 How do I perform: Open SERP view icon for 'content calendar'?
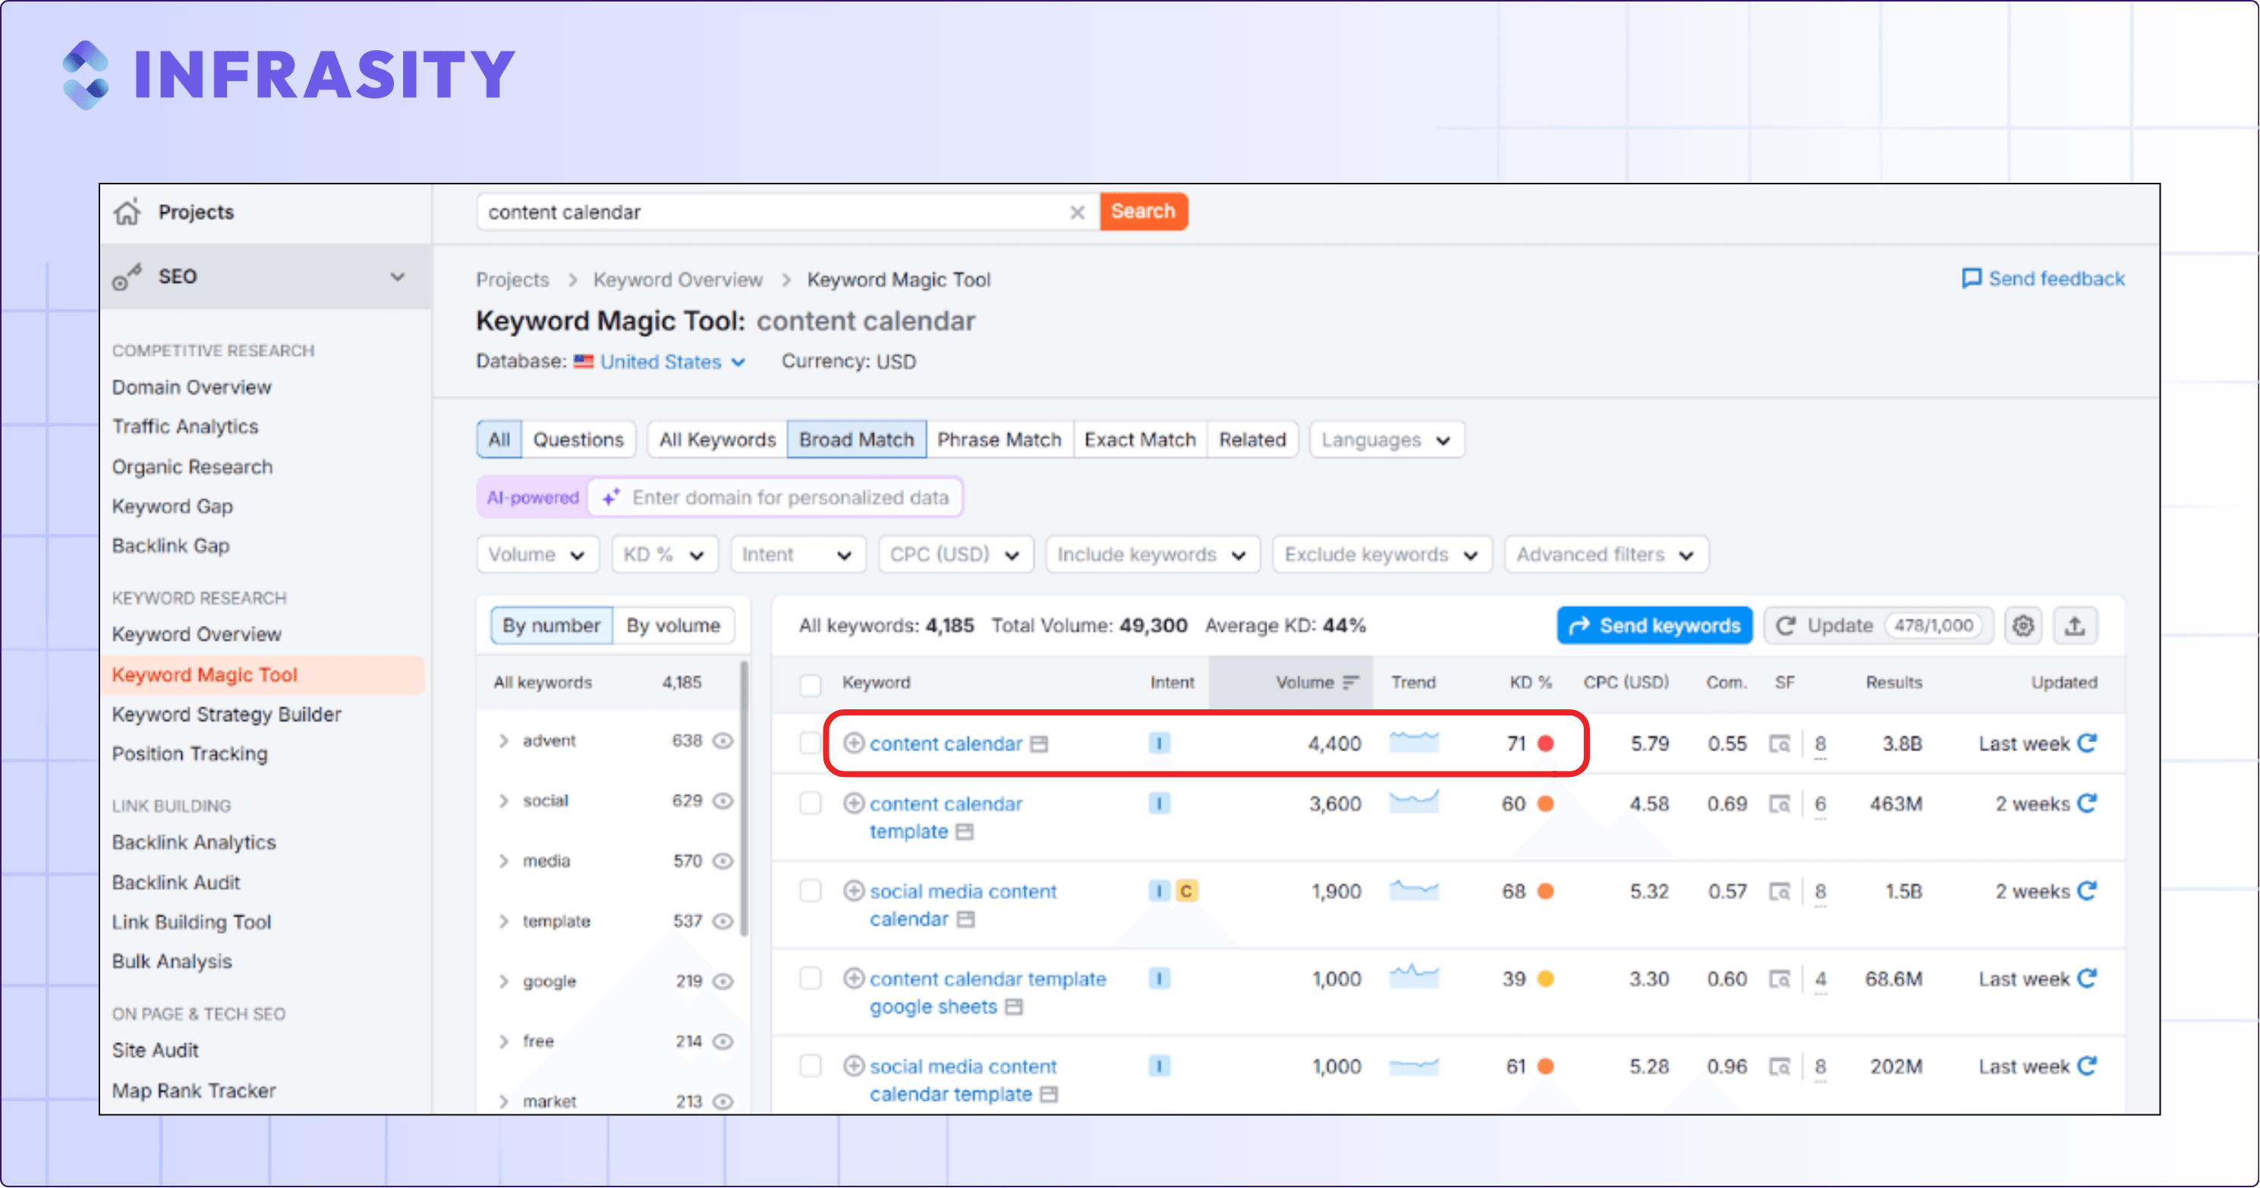[1779, 743]
